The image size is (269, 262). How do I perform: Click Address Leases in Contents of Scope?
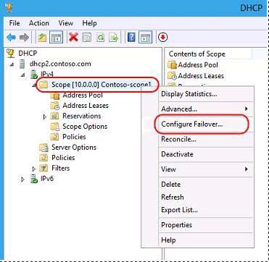[201, 76]
